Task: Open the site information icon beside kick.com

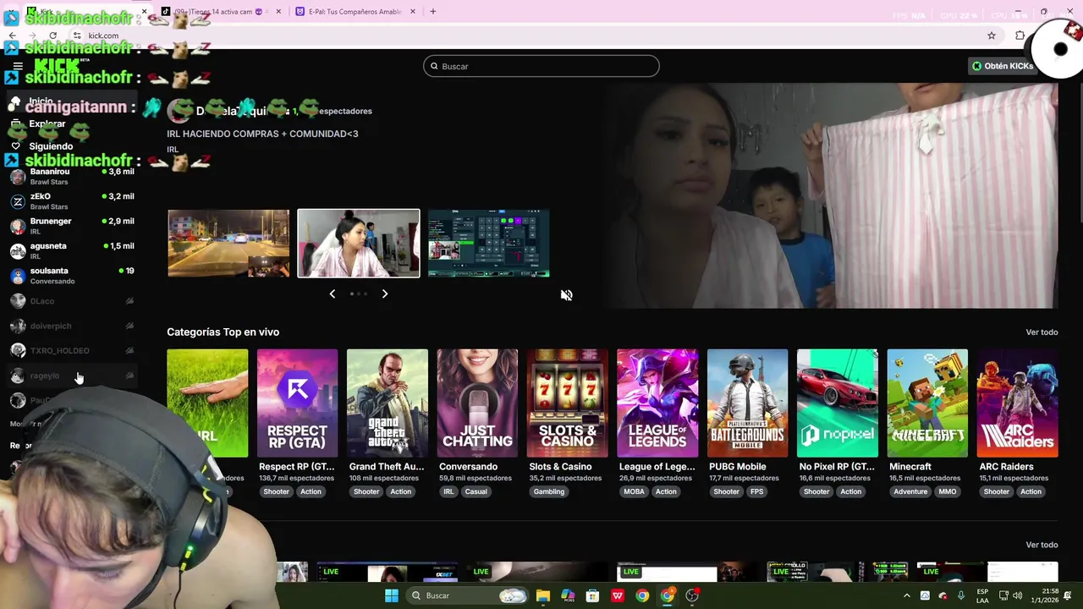Action: 77,36
